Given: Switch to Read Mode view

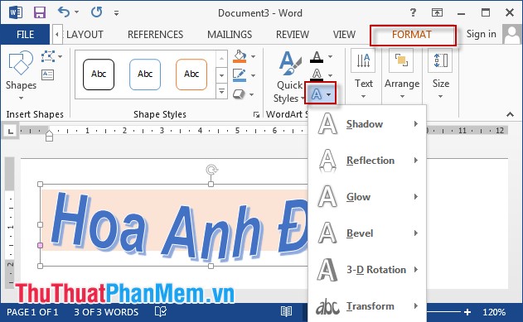Looking at the screenshot, I should 286,312.
